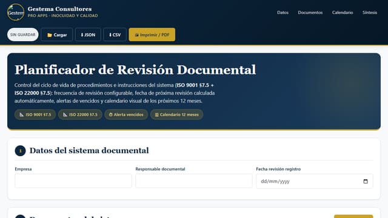Click the PRO APPS · INOCUIDAD Y CALIDAD subtitle
The width and height of the screenshot is (388, 218).
tap(62, 16)
